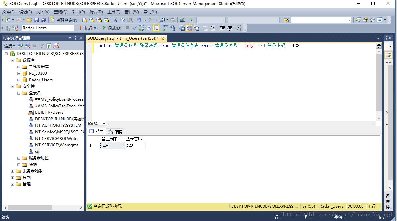
Task: Click the 执行(X) execute button
Action: tap(88, 28)
